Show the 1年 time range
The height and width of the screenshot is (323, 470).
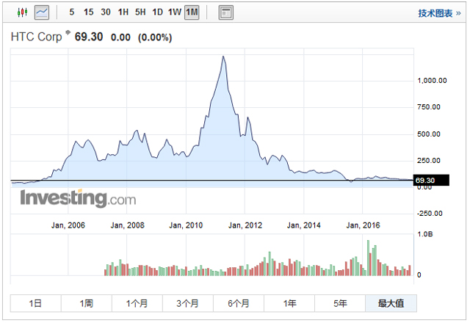point(289,303)
